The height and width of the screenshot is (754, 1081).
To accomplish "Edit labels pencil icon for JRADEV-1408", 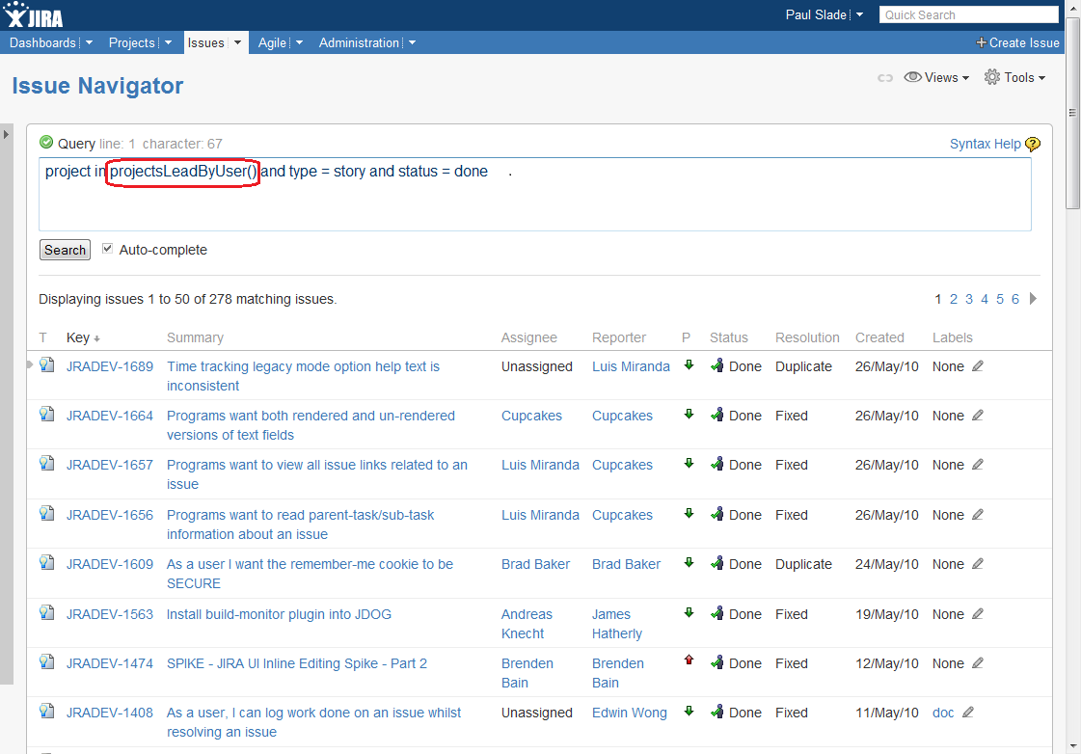I will (968, 712).
